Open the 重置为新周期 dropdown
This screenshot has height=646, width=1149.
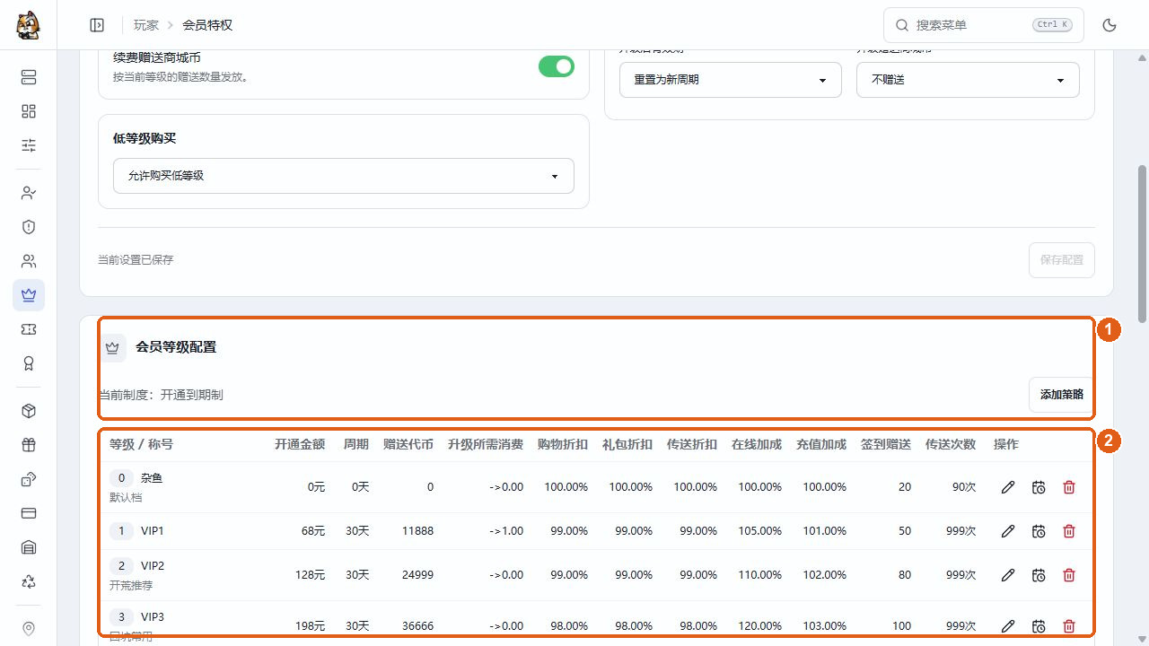(x=731, y=80)
